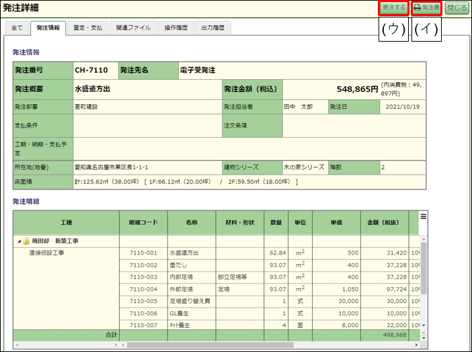Open the table column menu icon
Image resolution: width=472 pixels, height=352 pixels.
(x=423, y=216)
